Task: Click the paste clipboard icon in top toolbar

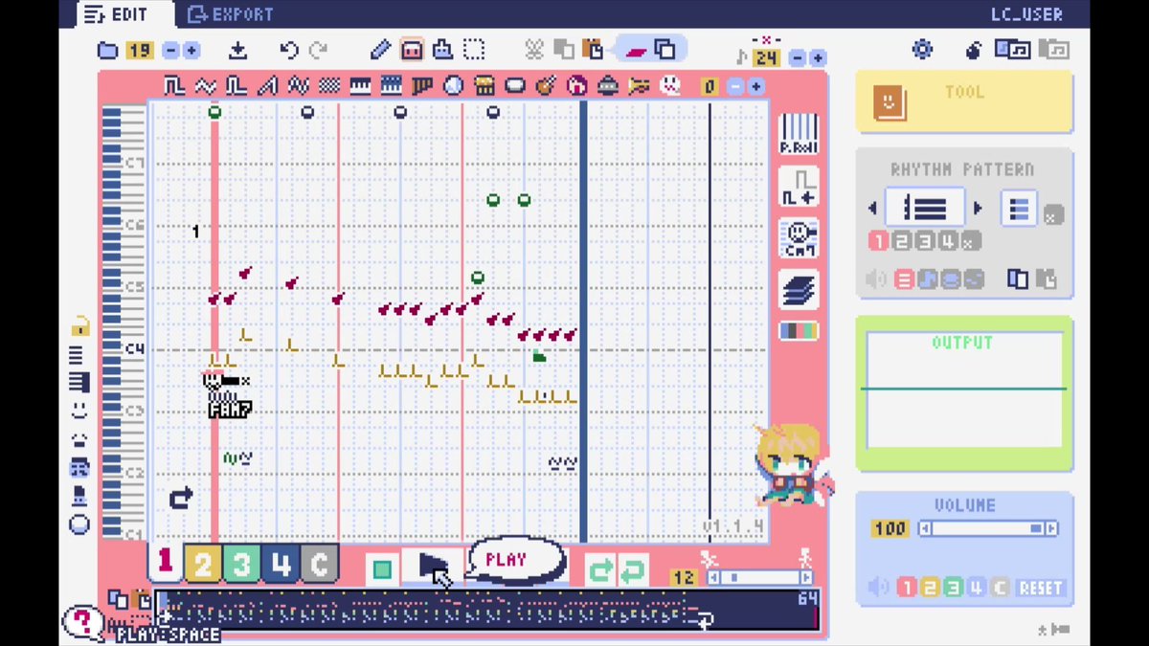Action: click(x=594, y=50)
